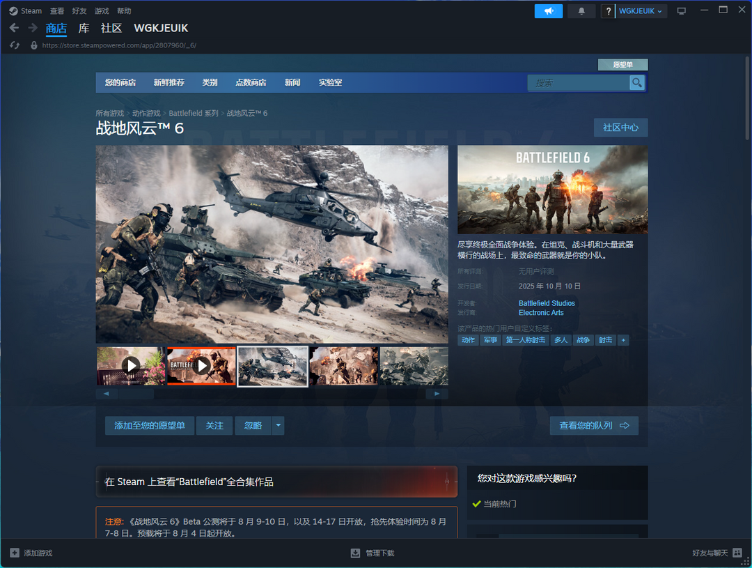Screen dimensions: 752x568
Task: Select the 第一人称射击 tag
Action: (525, 340)
